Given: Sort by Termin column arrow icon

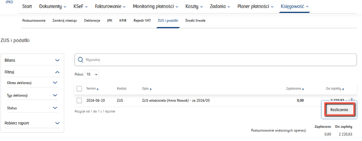Looking at the screenshot, I should tap(98, 89).
